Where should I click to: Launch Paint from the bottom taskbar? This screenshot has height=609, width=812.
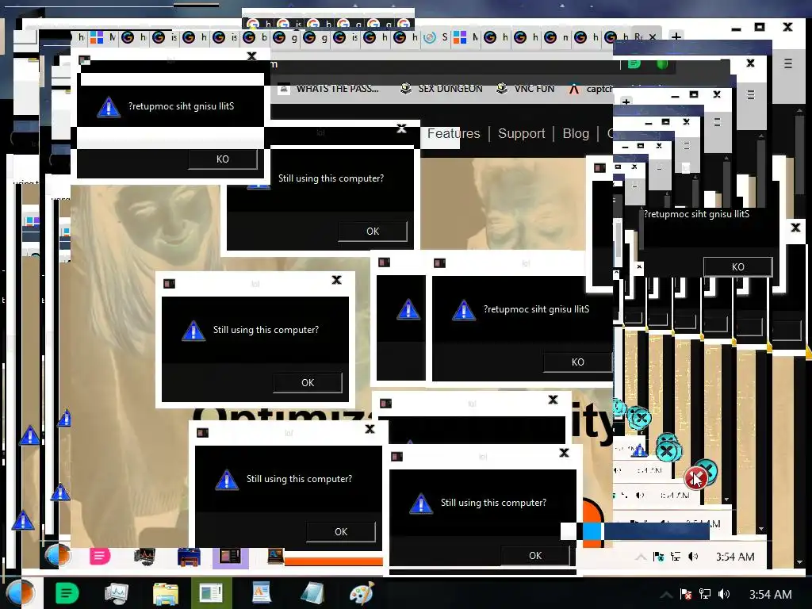click(362, 593)
